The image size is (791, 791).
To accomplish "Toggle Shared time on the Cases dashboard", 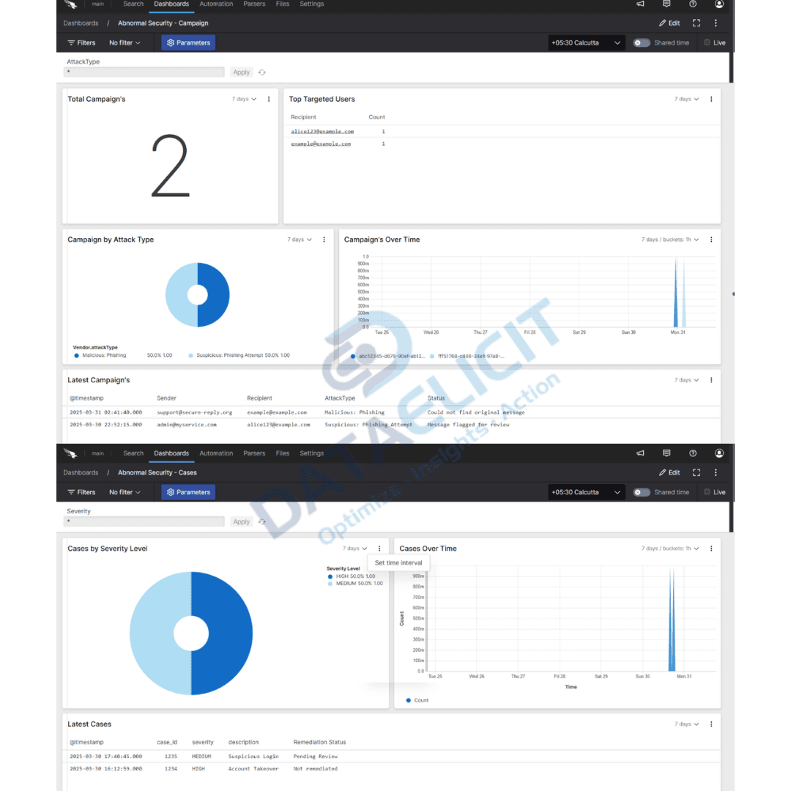I will point(639,491).
